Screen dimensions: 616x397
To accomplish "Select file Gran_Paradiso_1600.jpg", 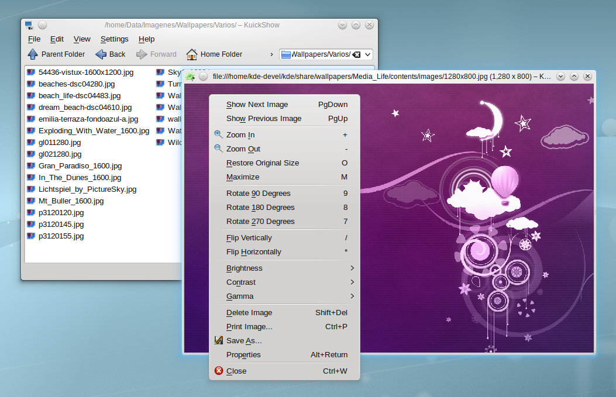I will [x=80, y=166].
